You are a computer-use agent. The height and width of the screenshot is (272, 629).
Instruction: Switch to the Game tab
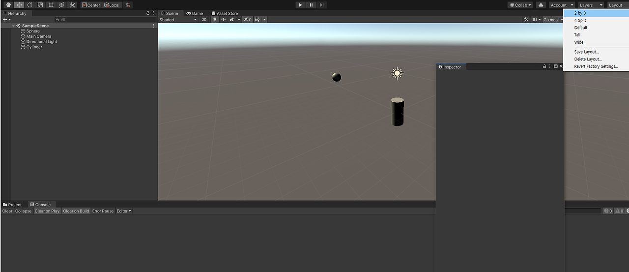point(195,13)
